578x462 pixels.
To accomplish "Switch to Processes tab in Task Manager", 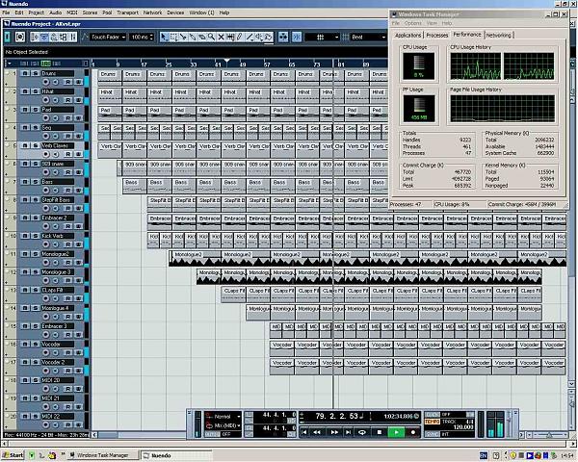I will (436, 35).
